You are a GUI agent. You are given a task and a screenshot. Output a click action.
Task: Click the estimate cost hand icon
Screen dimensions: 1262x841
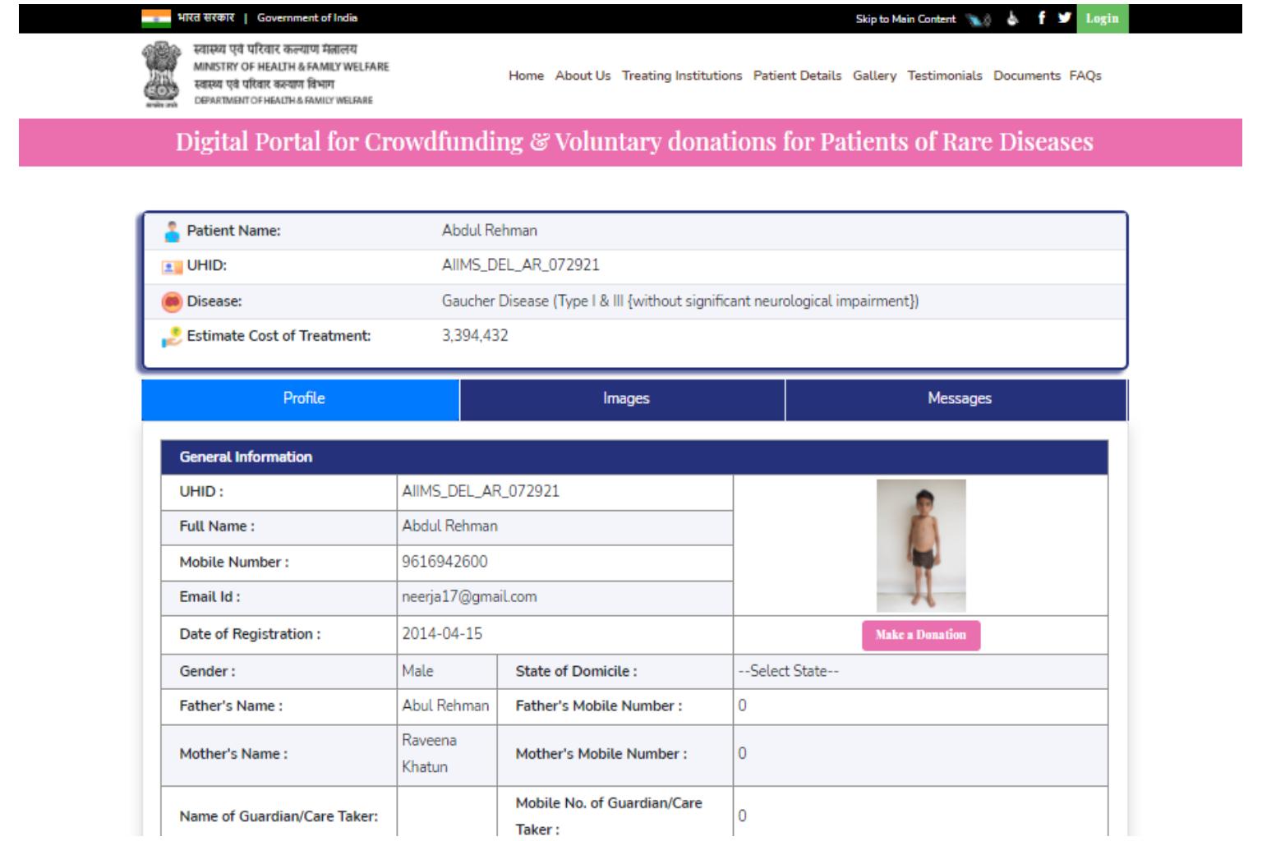coord(172,337)
